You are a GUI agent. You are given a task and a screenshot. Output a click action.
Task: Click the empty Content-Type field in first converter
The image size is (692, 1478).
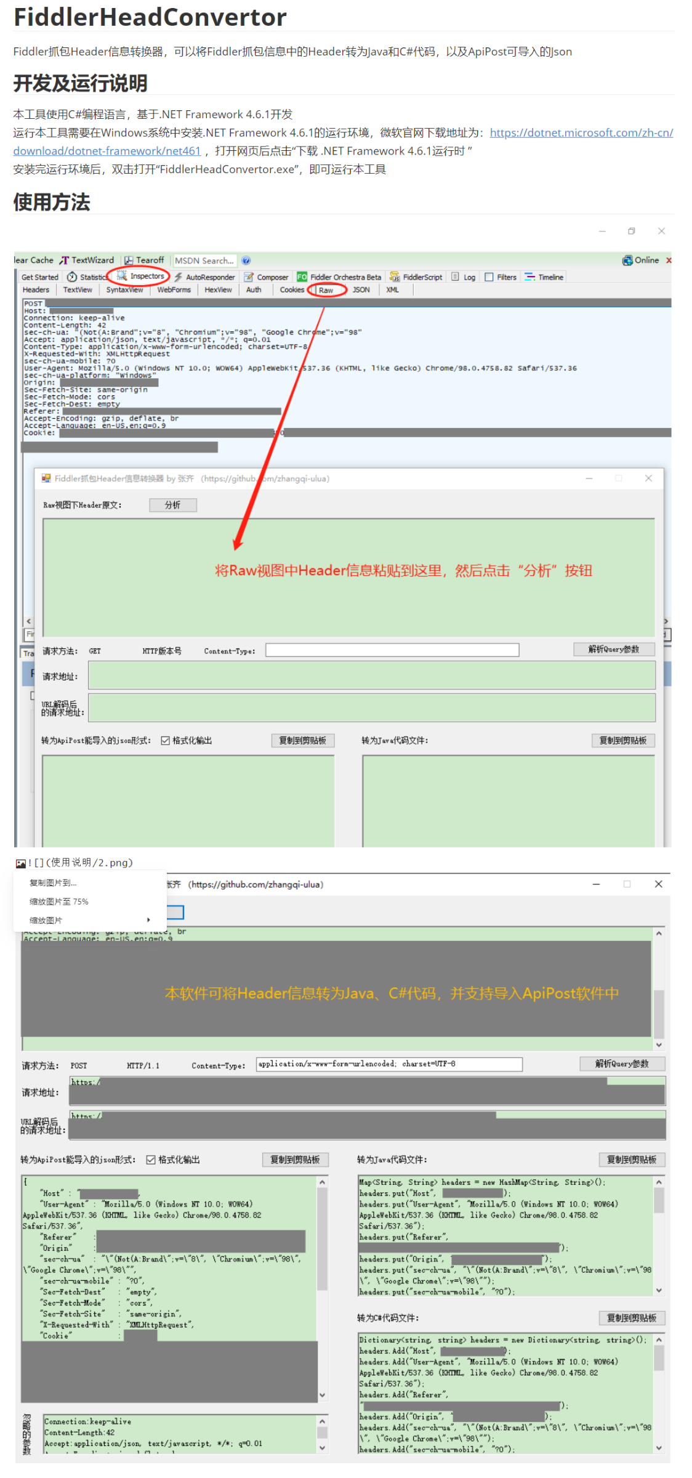392,650
